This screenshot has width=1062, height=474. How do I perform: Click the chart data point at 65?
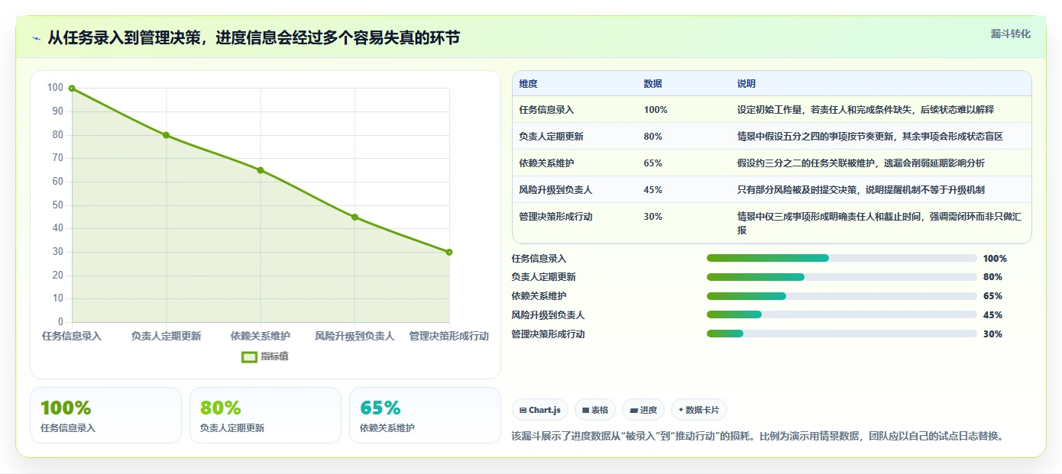(x=261, y=170)
